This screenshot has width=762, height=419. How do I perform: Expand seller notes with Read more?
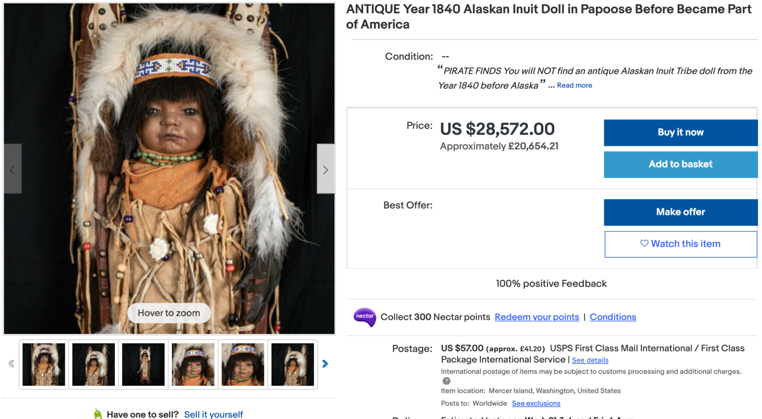(574, 85)
